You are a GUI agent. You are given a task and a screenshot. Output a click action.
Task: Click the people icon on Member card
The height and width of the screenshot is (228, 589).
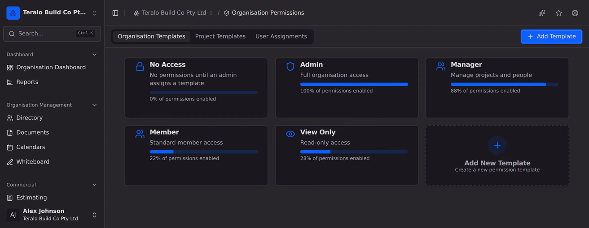click(140, 134)
